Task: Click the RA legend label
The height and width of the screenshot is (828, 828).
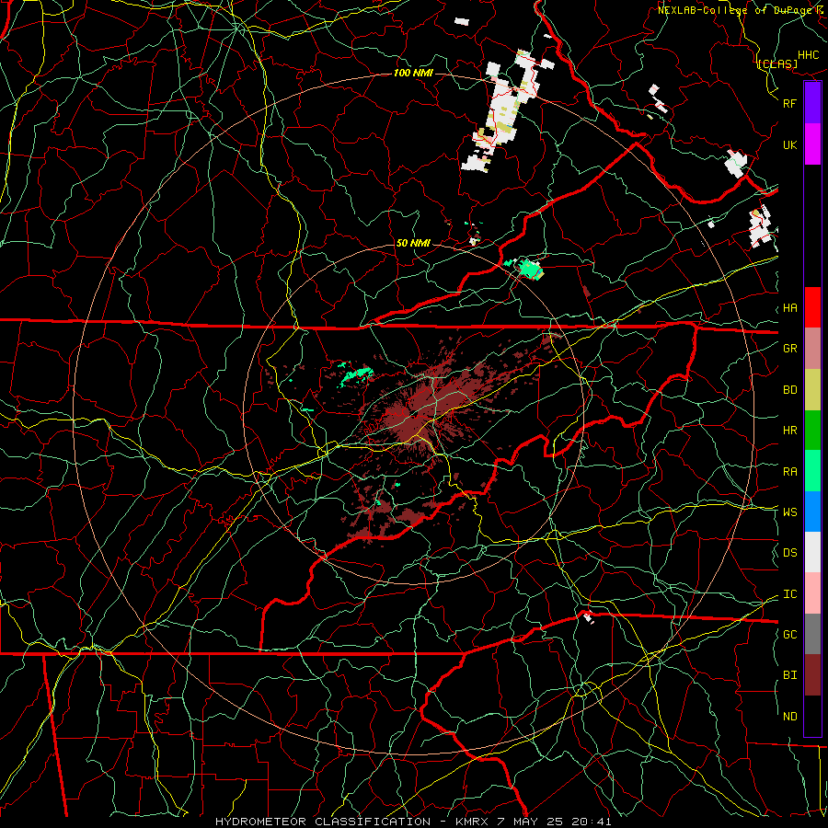Action: tap(789, 472)
